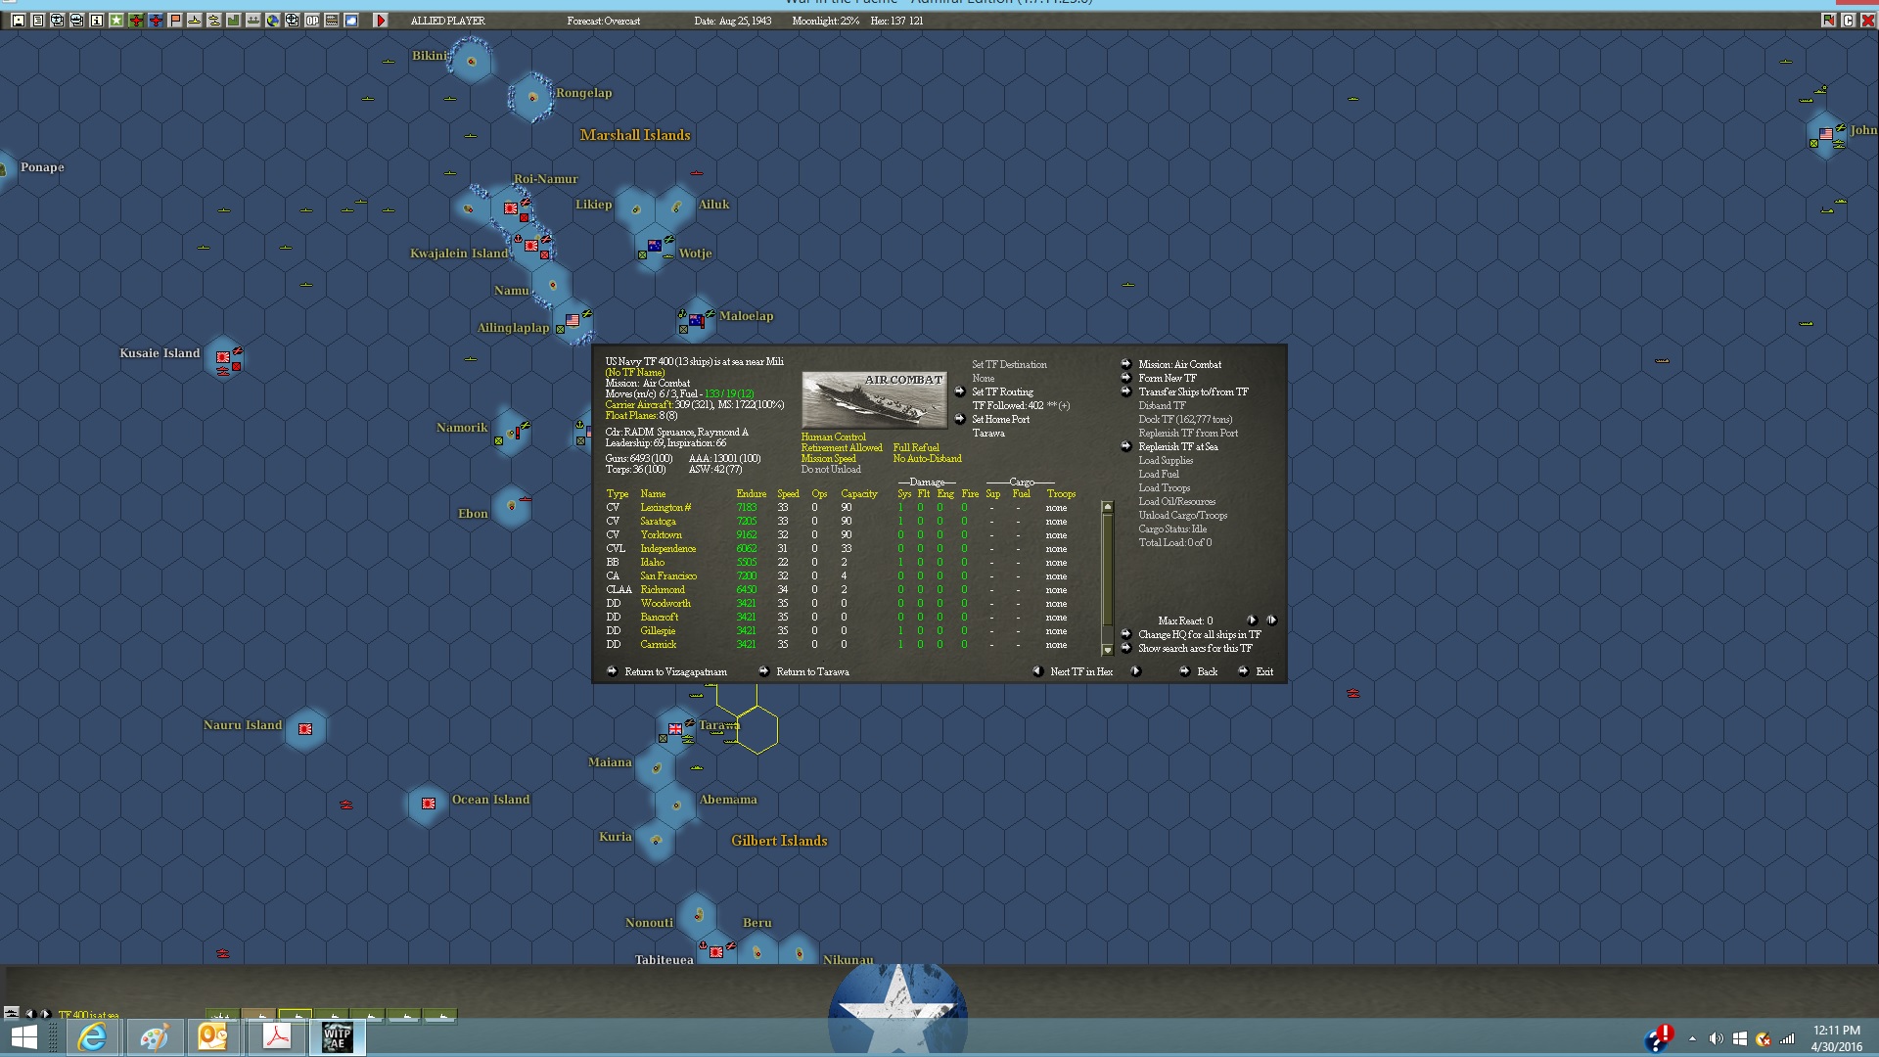Select Transfer Ships to/from TF option
Image resolution: width=1879 pixels, height=1057 pixels.
coord(1192,392)
